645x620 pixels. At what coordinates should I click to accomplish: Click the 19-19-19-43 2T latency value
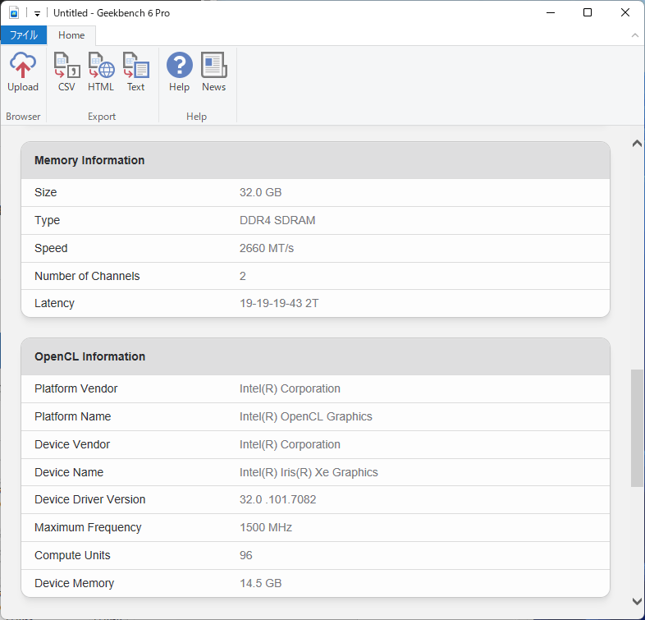coord(279,303)
